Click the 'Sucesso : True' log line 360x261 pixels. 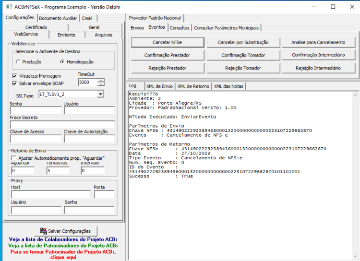[161, 176]
